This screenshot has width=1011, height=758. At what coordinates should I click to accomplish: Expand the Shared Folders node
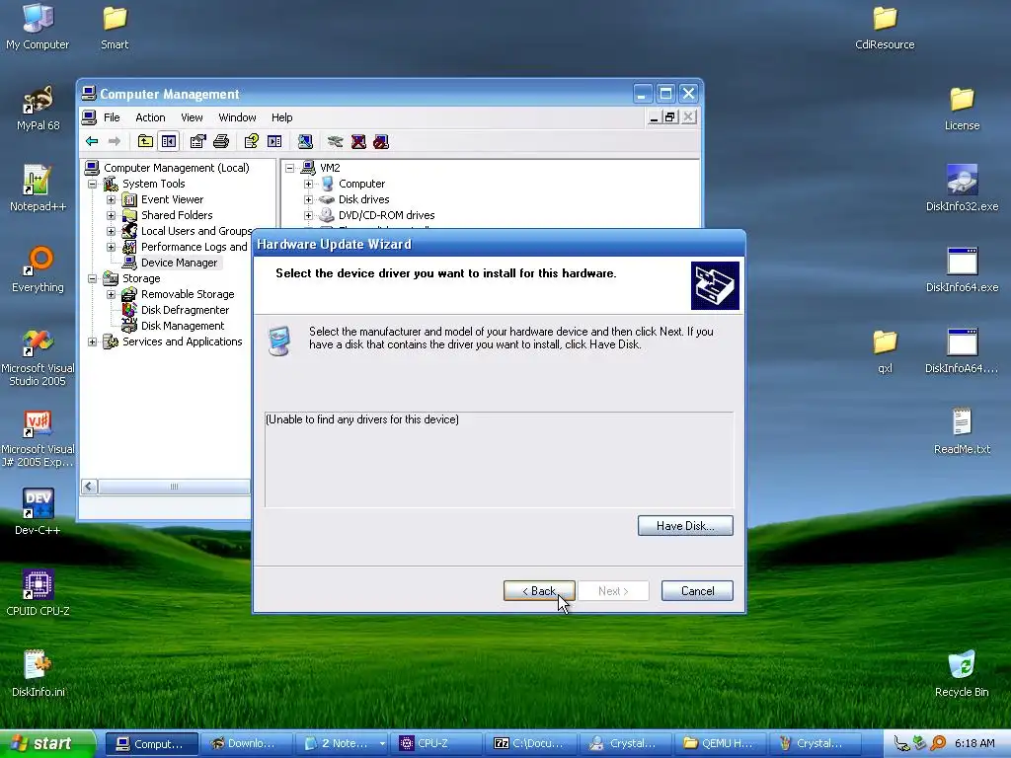pyautogui.click(x=111, y=215)
